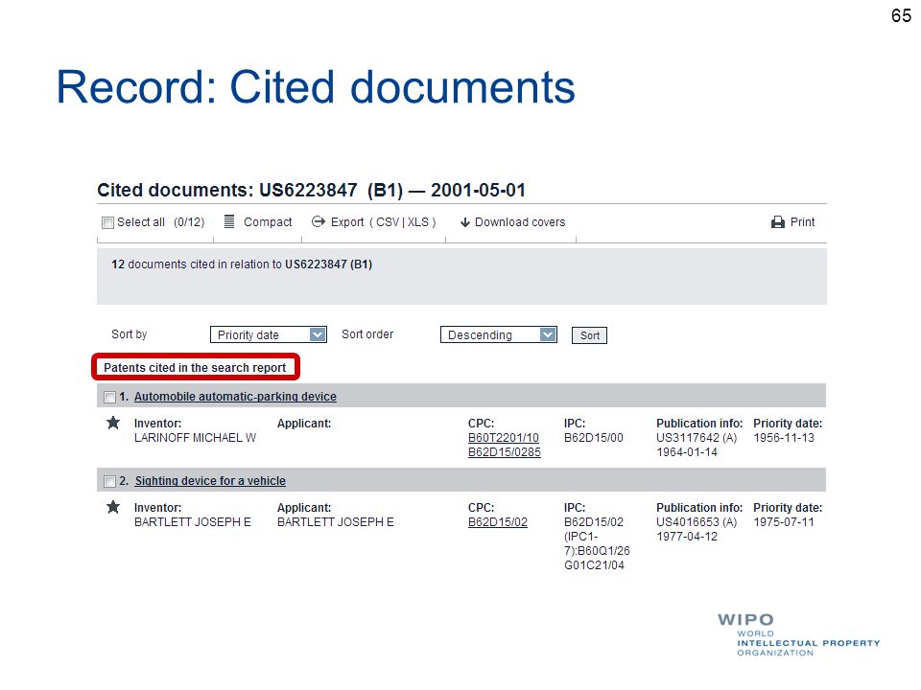
Task: Click priority date 1975-07-11
Action: (784, 522)
